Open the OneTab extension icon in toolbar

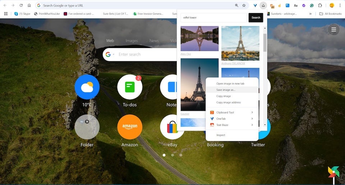point(255,5)
